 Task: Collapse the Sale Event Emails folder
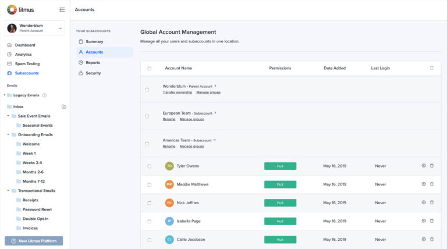click(8, 116)
